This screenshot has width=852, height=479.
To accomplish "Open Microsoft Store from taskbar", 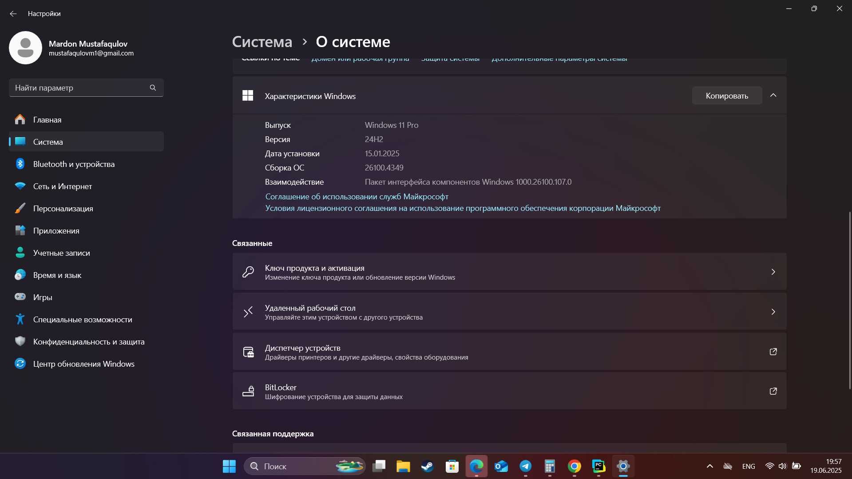I will pyautogui.click(x=452, y=466).
